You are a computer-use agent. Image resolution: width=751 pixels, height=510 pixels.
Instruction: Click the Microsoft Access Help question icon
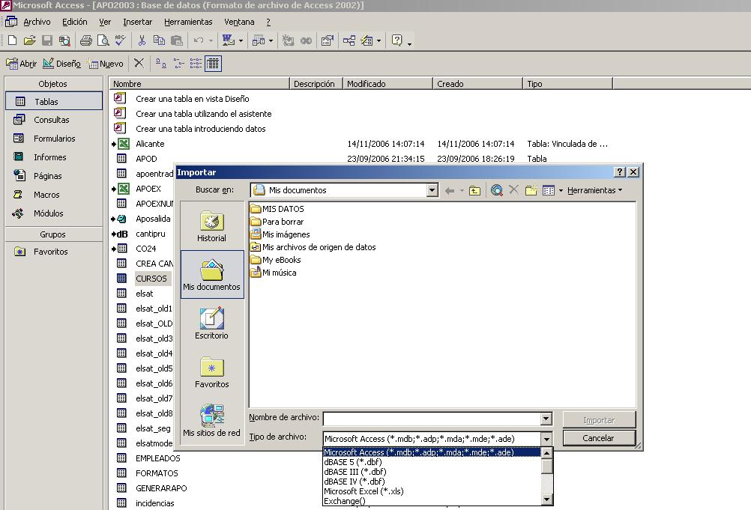pos(396,40)
